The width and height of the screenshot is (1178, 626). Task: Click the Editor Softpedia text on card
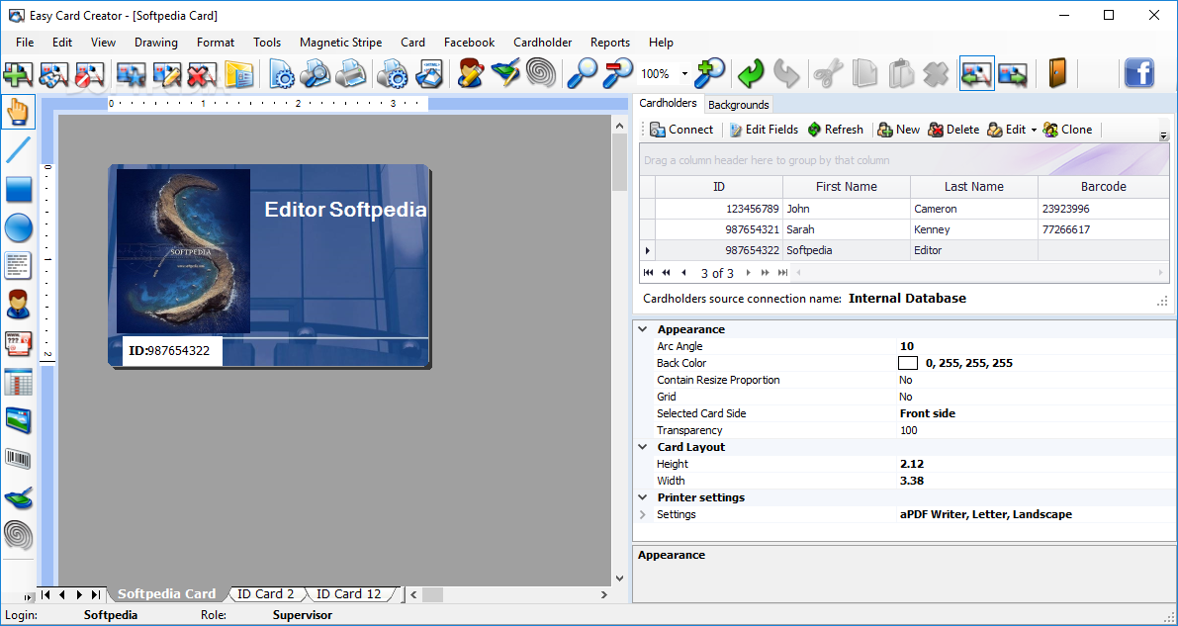(x=345, y=210)
